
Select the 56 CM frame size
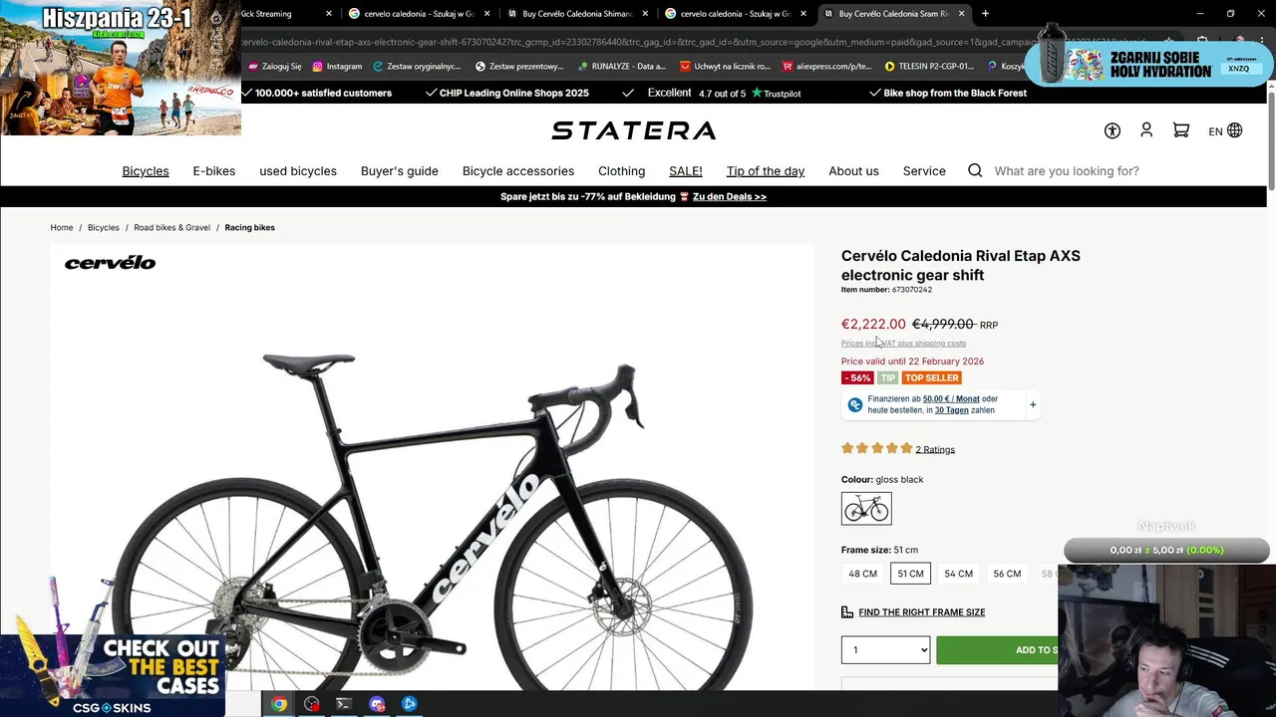pyautogui.click(x=1007, y=574)
